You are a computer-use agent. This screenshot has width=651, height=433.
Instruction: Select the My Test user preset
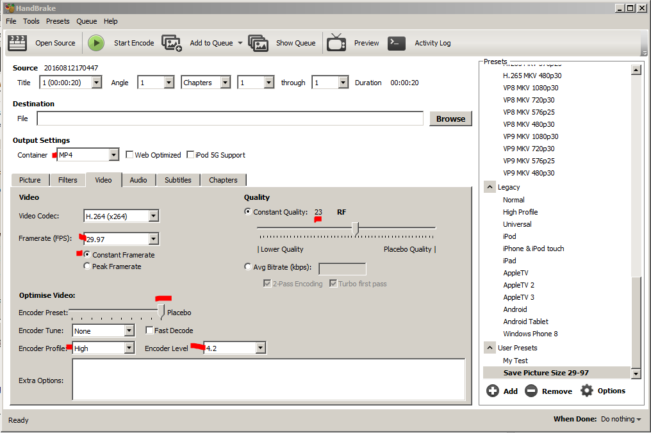click(515, 361)
